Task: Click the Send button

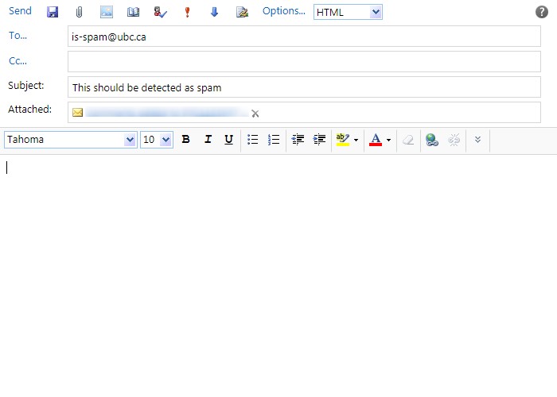Action: point(20,11)
